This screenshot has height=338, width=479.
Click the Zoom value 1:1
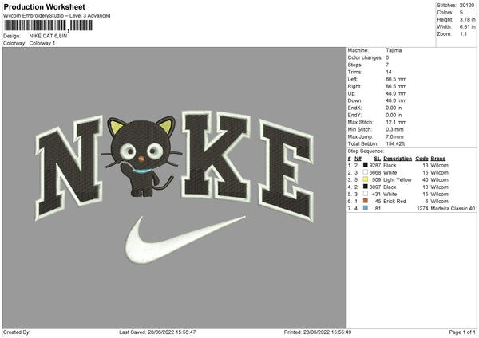(463, 33)
